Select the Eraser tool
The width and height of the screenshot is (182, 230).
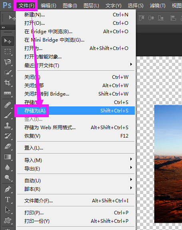click(8, 146)
